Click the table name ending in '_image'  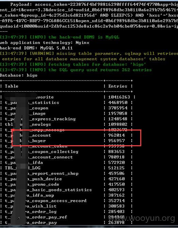point(25,113)
